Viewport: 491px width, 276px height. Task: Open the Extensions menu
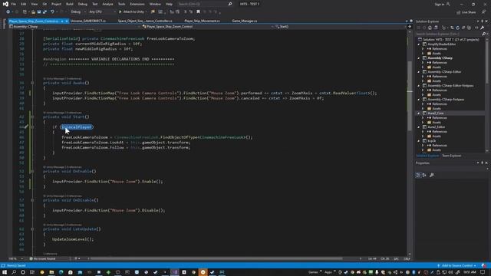pos(137,4)
